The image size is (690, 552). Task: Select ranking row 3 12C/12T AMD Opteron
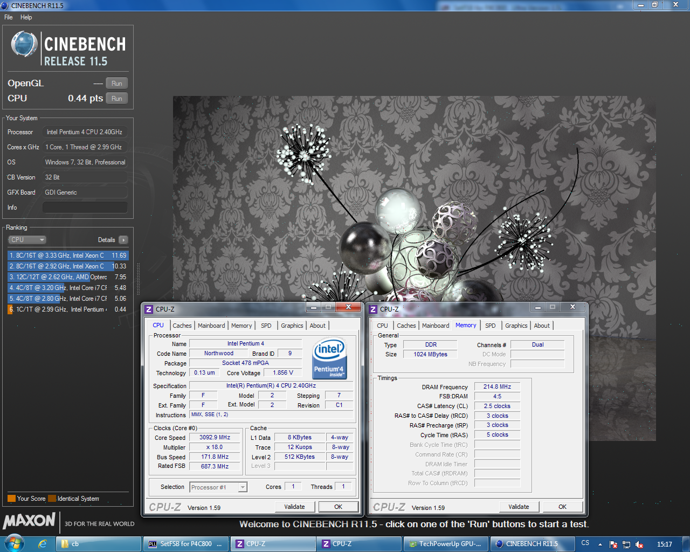(68, 277)
